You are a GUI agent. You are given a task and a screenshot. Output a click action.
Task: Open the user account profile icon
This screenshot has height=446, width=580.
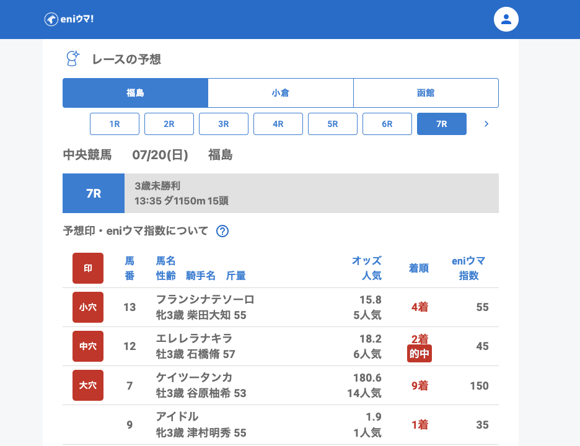506,19
